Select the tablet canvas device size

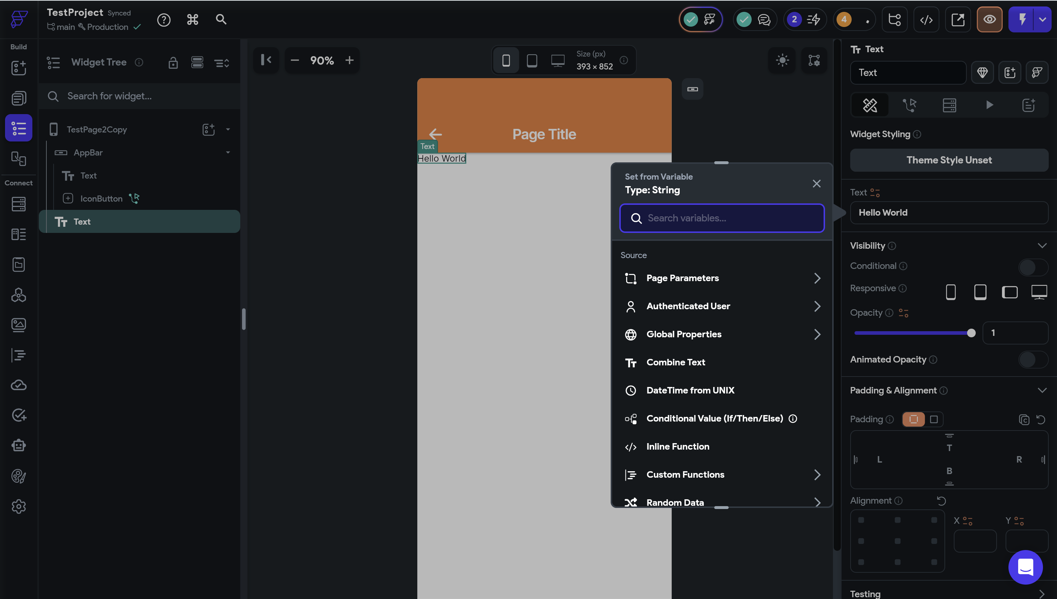tap(532, 60)
